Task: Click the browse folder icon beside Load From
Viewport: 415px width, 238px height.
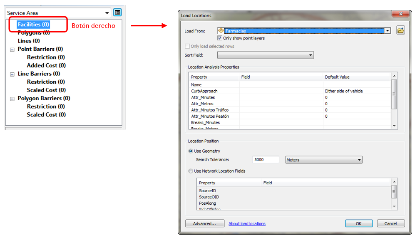Action: (400, 30)
